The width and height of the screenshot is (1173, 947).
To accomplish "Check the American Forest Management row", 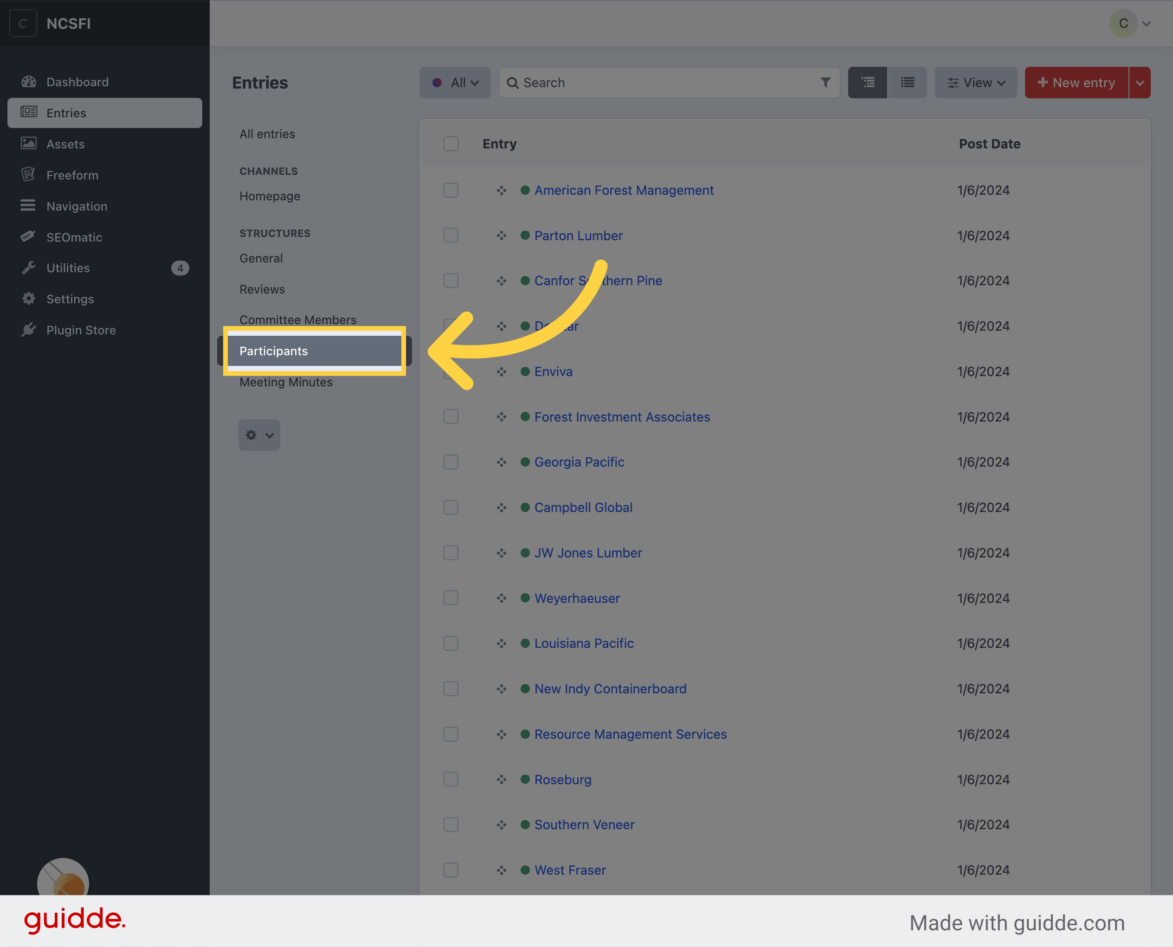I will pos(451,191).
